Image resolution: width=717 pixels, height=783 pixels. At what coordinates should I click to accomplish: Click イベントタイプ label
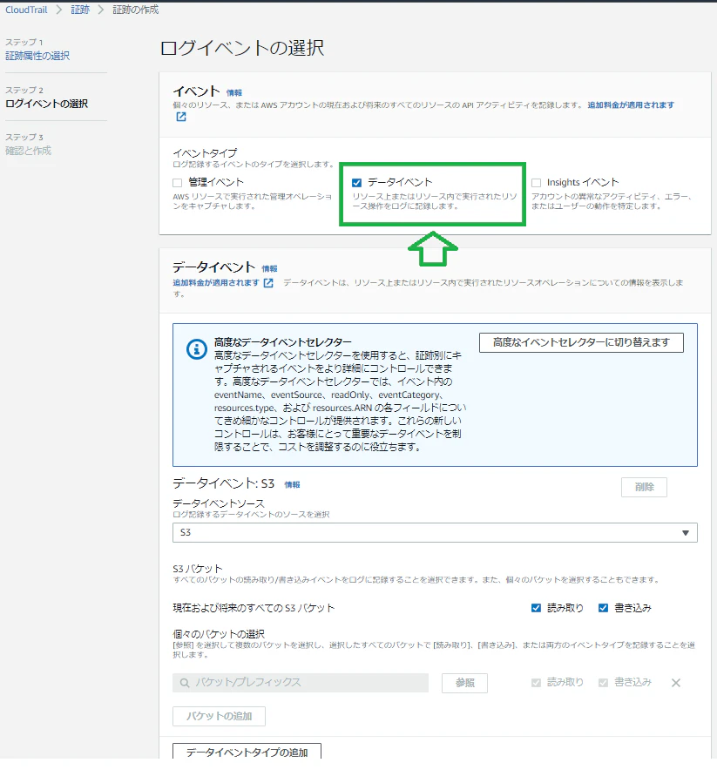tap(205, 152)
